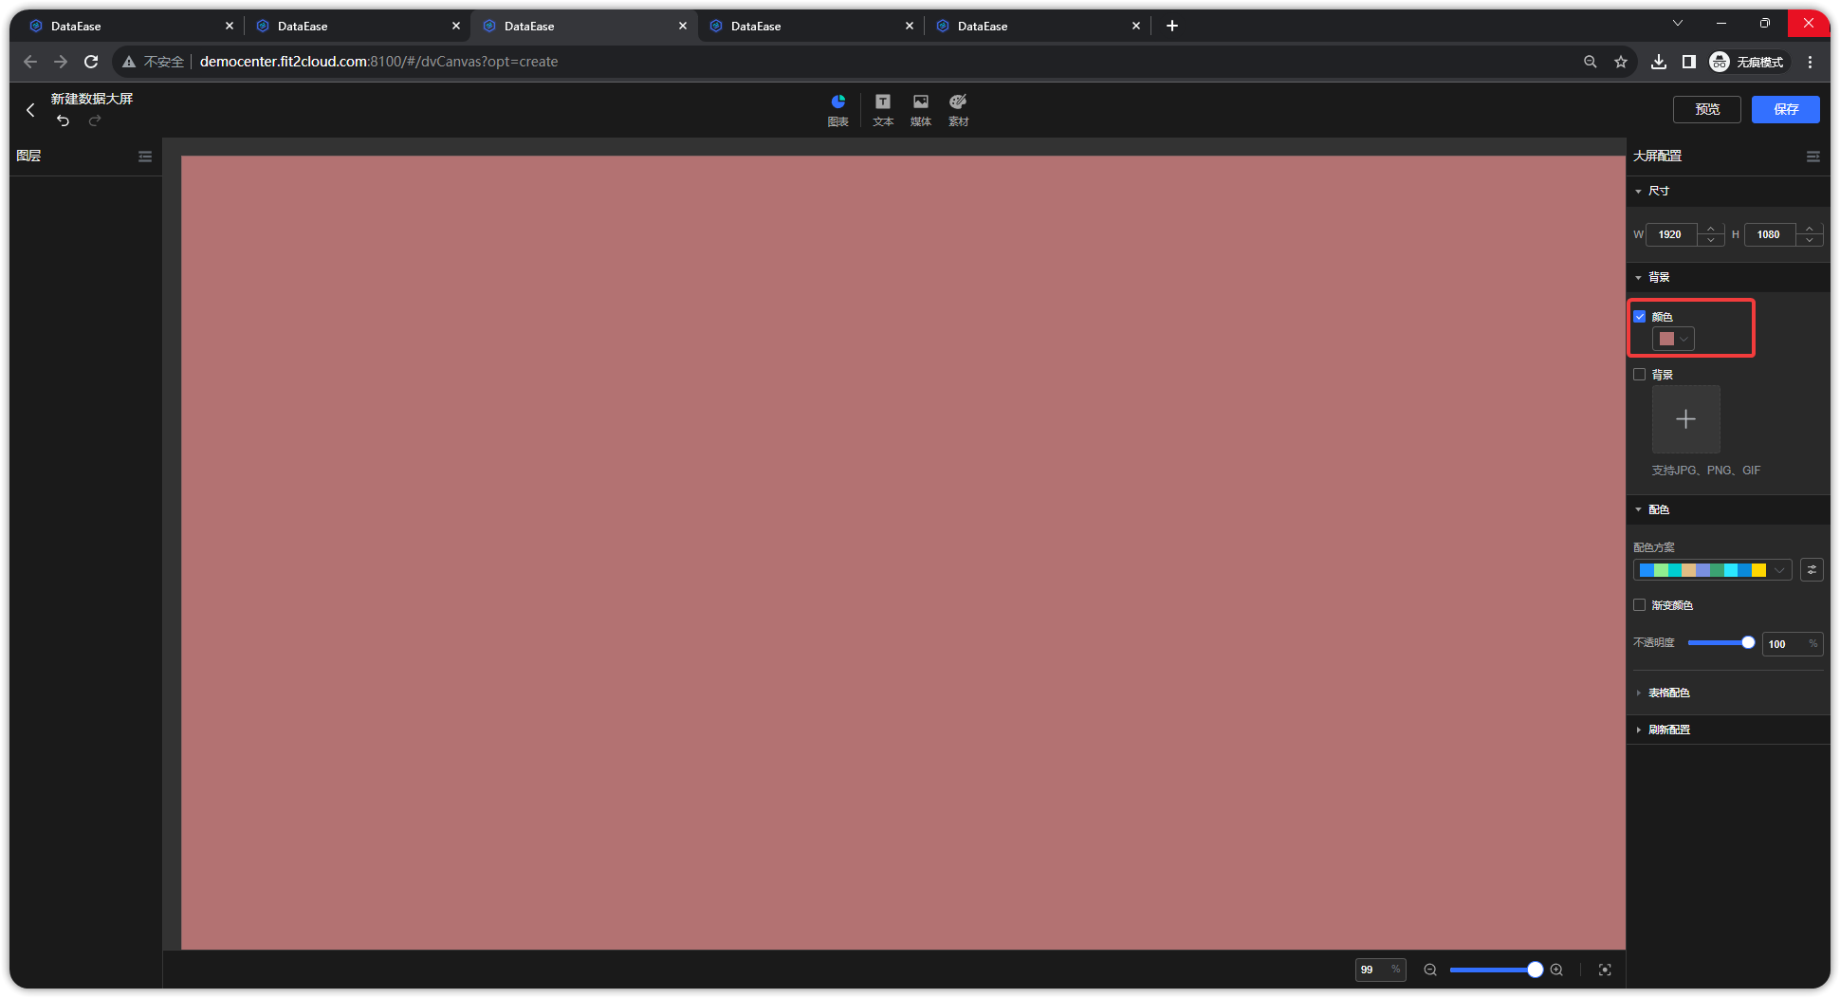Zoom in the canvas
The width and height of the screenshot is (1840, 998).
1556,970
